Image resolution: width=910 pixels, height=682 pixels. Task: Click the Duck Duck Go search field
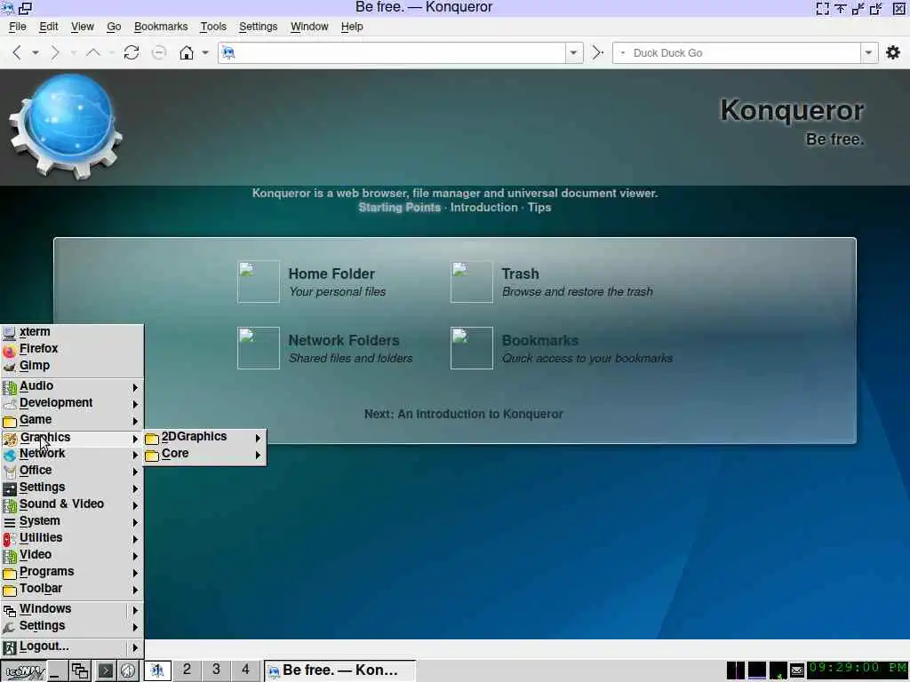click(737, 52)
